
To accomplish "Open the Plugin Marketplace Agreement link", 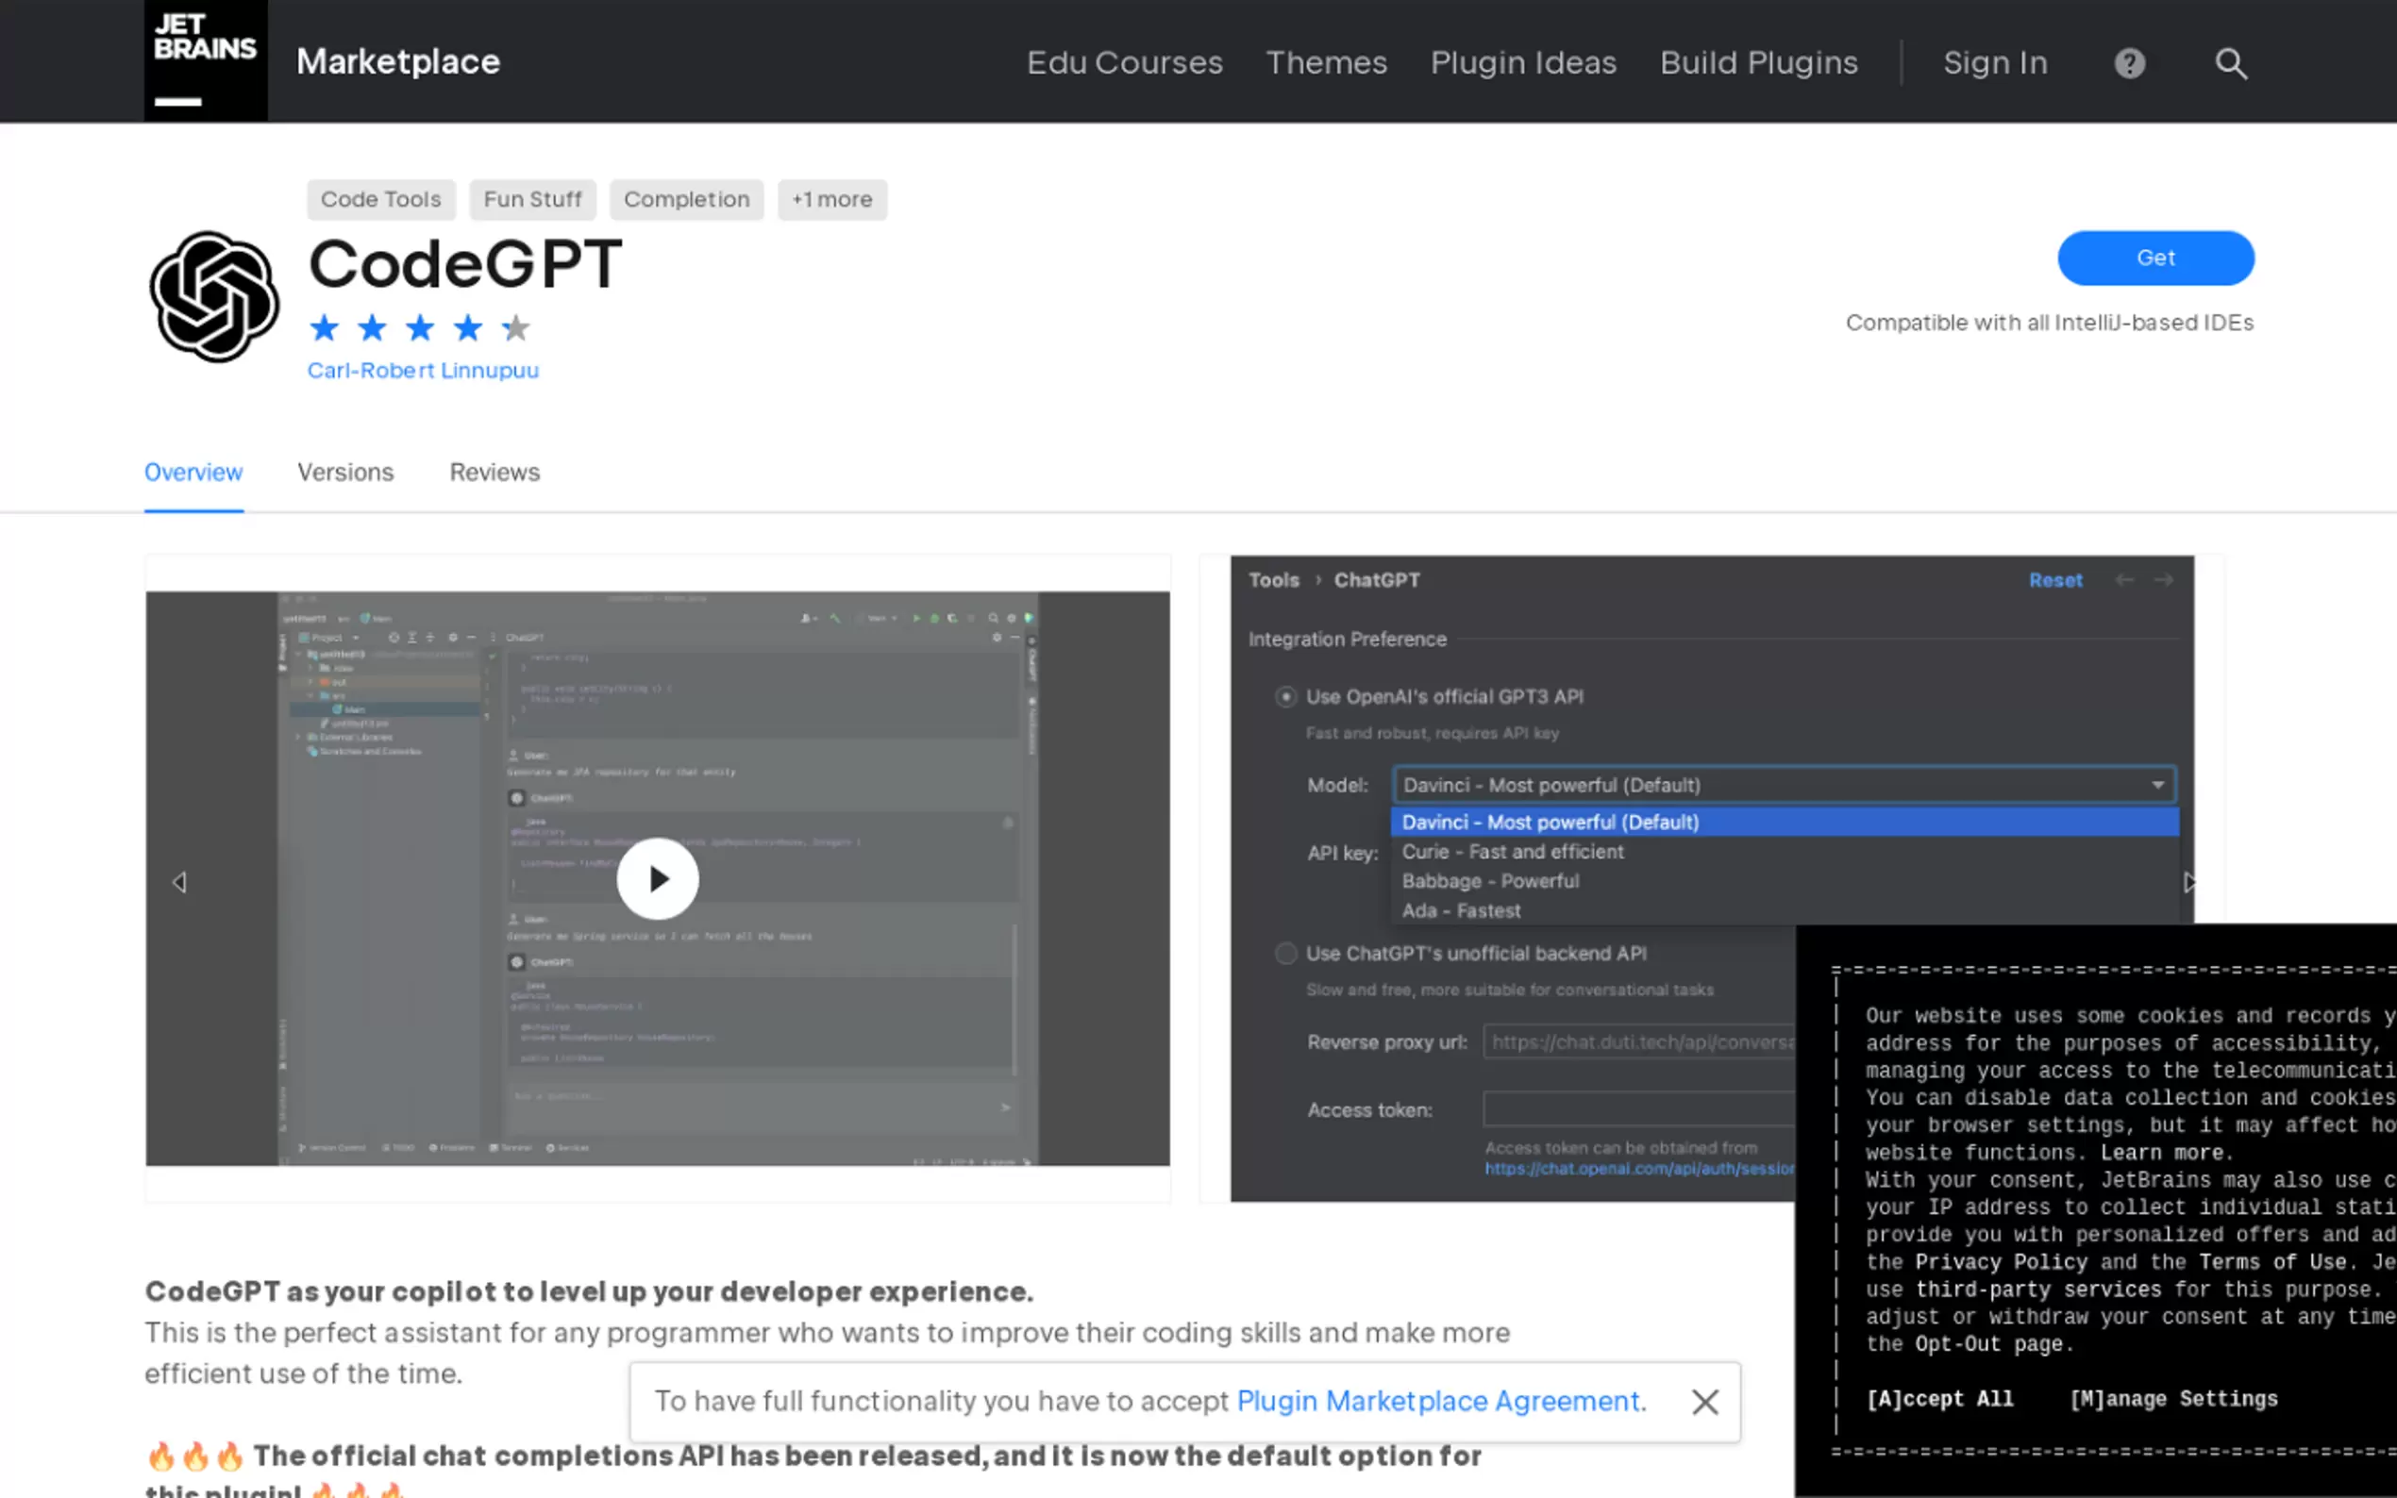I will (1441, 1402).
